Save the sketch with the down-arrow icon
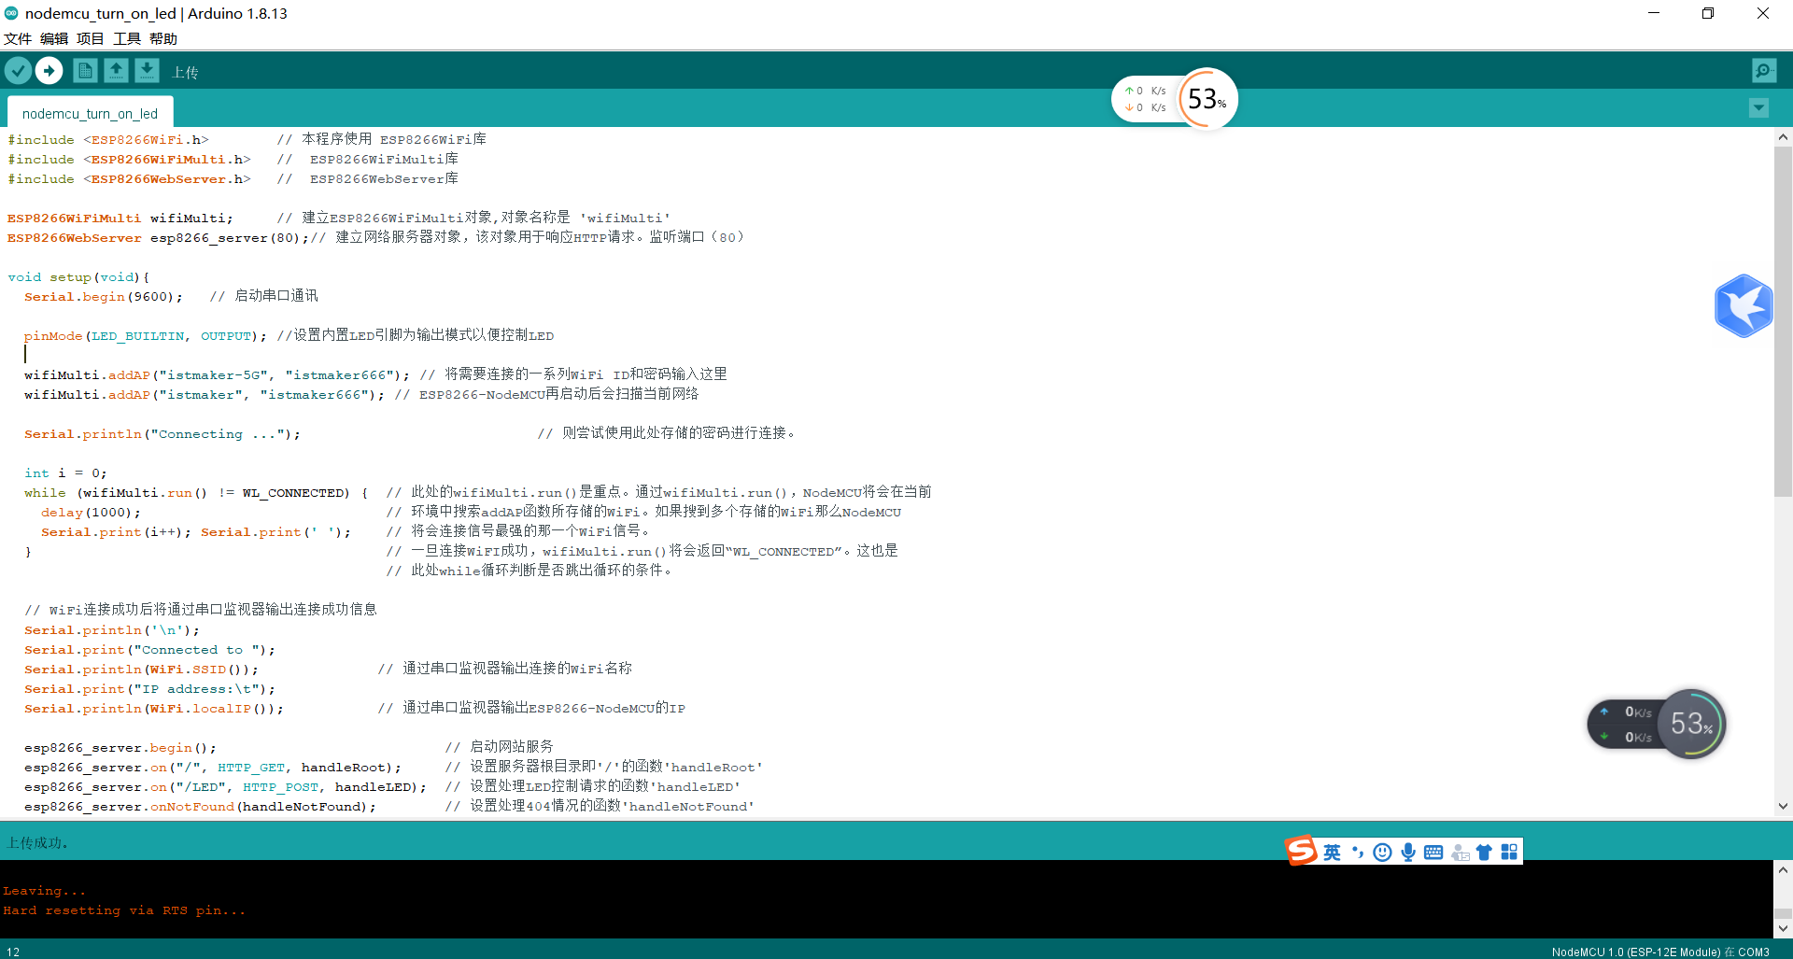Screen dimensions: 1793x959 pos(147,70)
